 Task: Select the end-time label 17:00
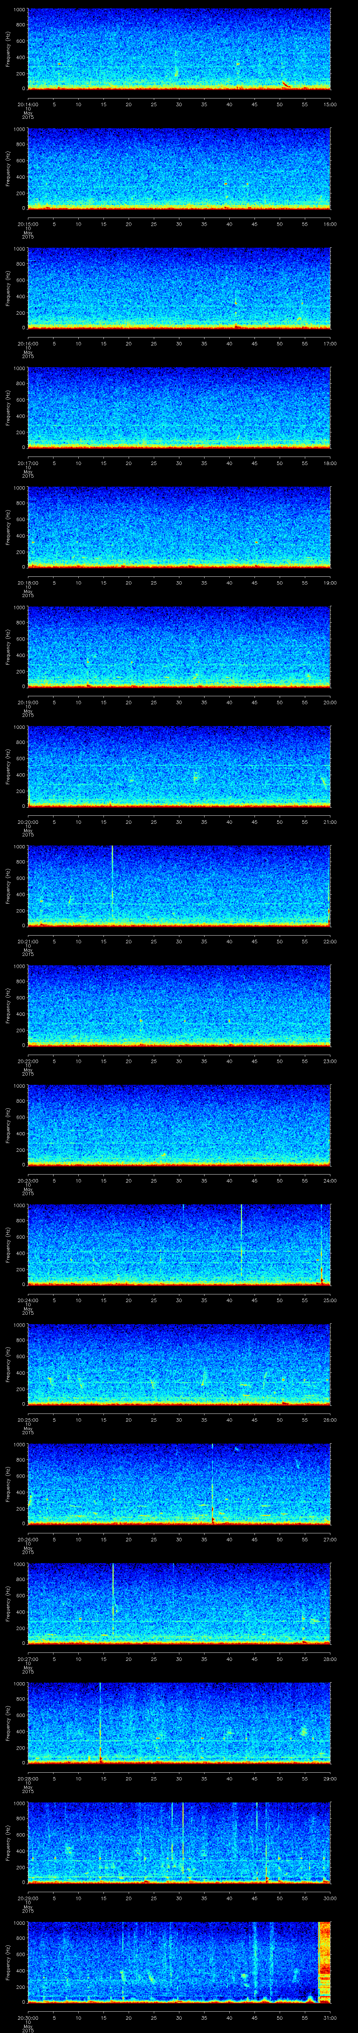330,343
